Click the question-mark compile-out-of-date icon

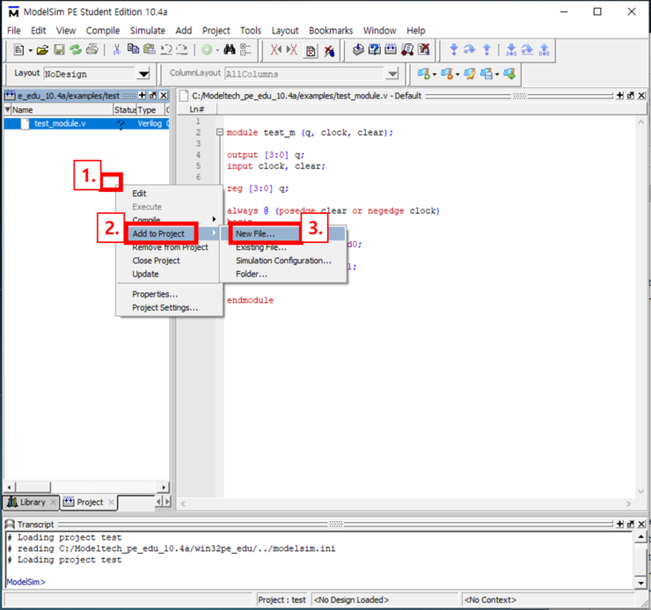pyautogui.click(x=375, y=50)
